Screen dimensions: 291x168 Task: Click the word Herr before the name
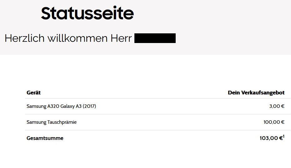[121, 38]
